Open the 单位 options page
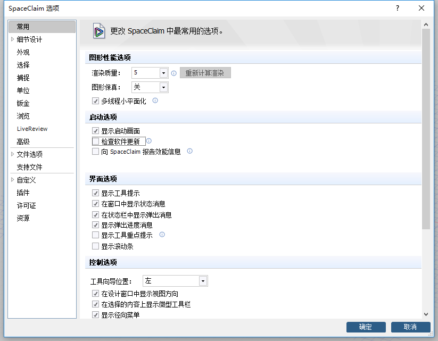The width and height of the screenshot is (438, 341). [23, 90]
